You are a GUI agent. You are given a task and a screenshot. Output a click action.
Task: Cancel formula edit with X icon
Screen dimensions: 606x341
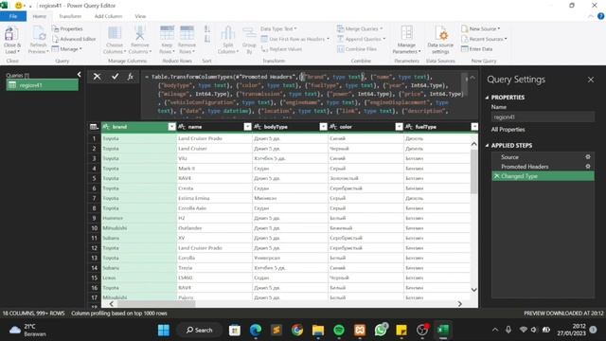(x=97, y=77)
